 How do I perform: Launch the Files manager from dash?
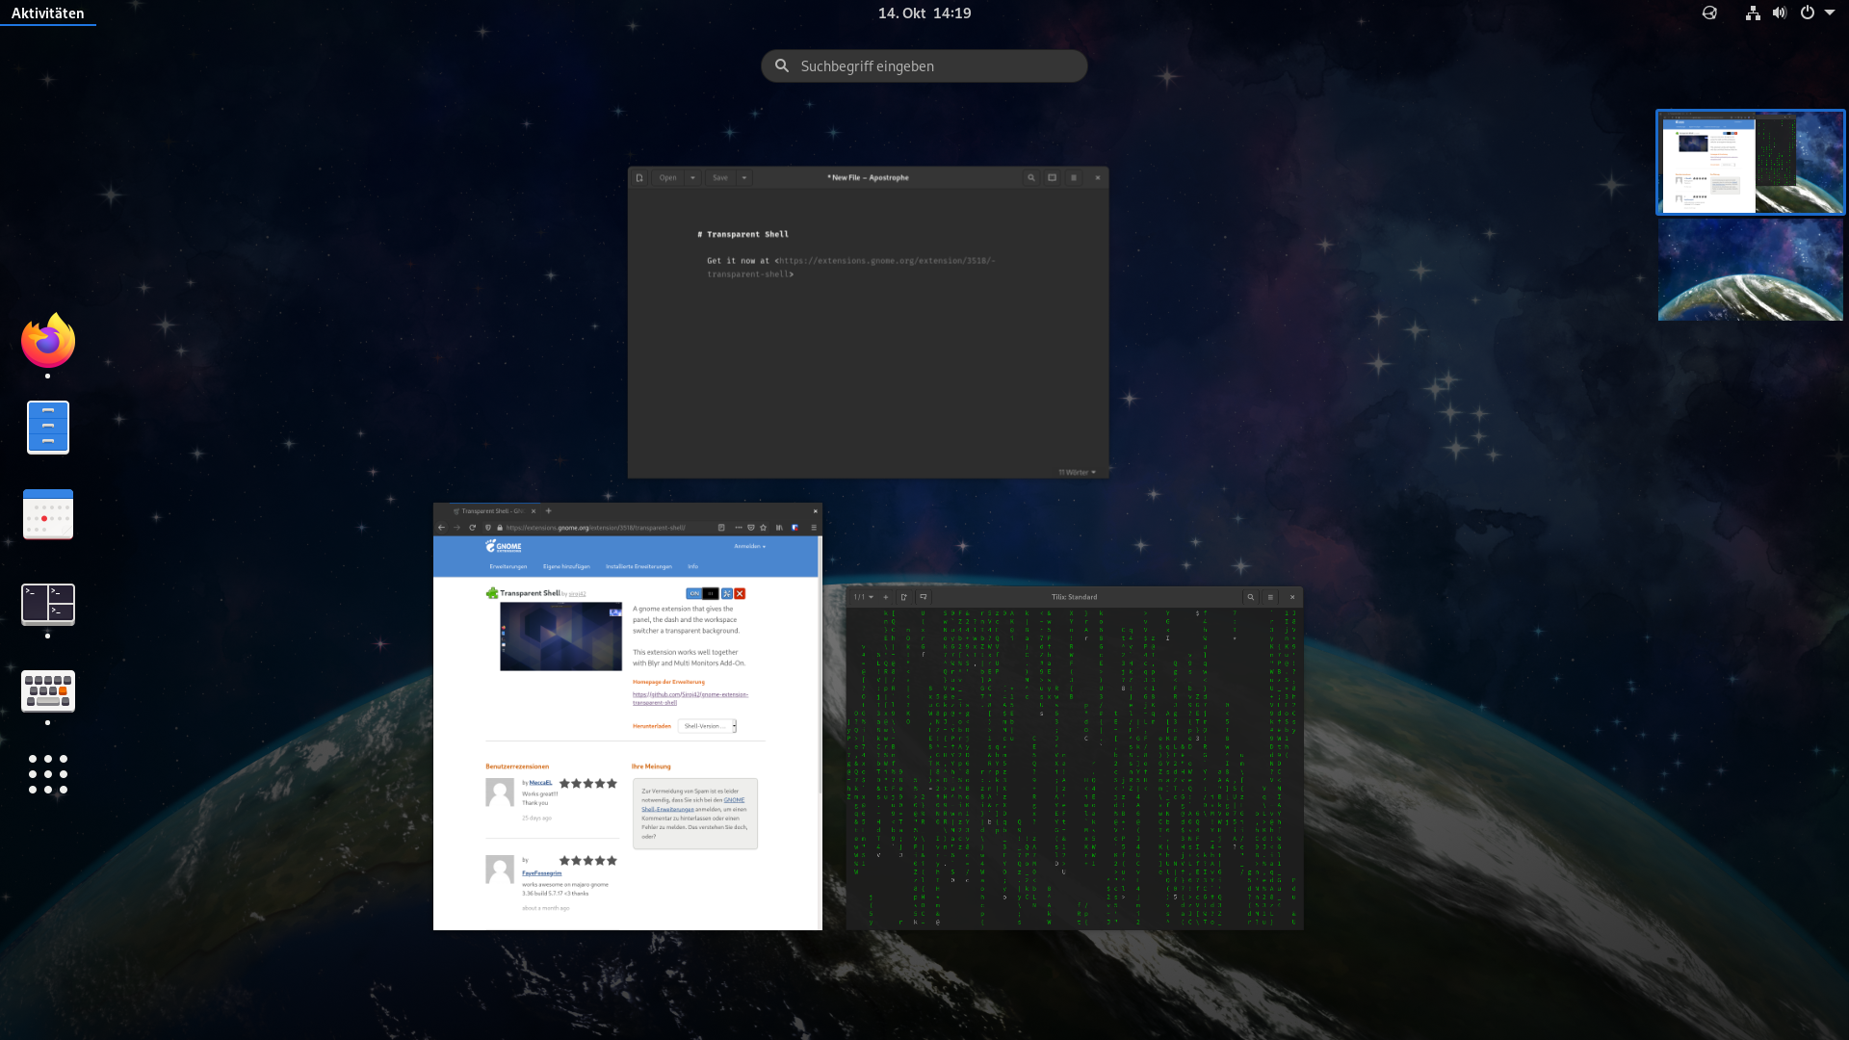48,427
